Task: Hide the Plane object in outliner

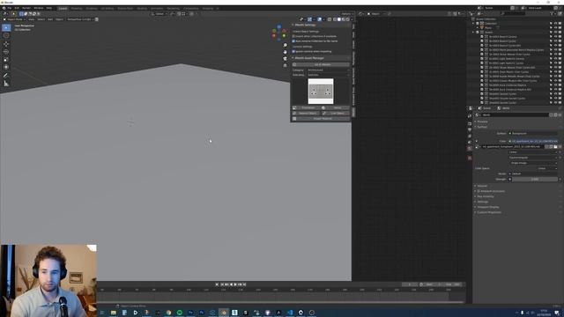Action: point(555,27)
